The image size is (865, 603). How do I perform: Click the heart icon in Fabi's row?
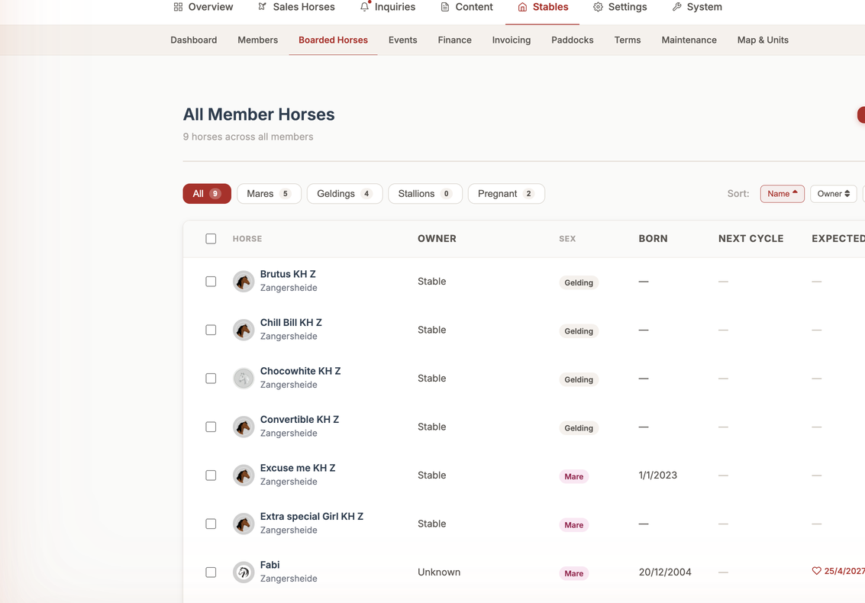coord(816,571)
